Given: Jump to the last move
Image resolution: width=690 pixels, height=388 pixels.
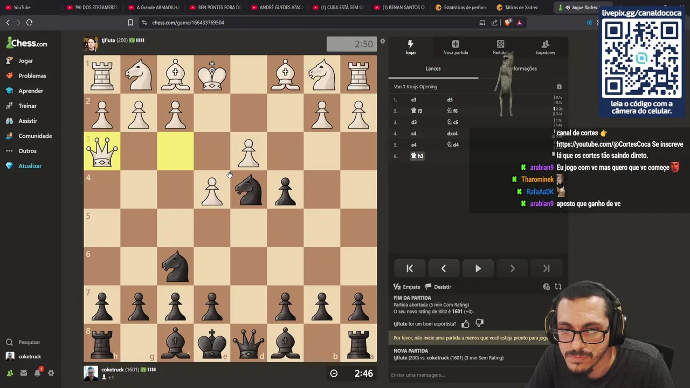Looking at the screenshot, I should point(546,268).
